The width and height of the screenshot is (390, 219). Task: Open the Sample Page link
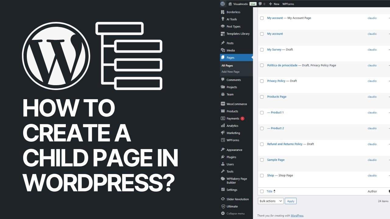[276, 160]
